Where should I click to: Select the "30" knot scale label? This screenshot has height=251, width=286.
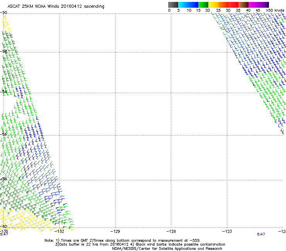coord(228,10)
